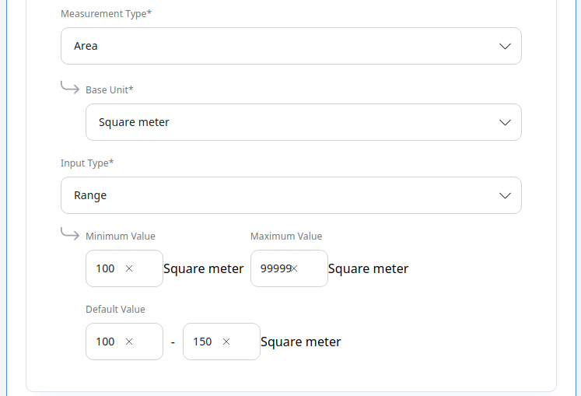Click the Default Value input showing 150
Viewport: 581px width, 396px height.
click(202, 342)
